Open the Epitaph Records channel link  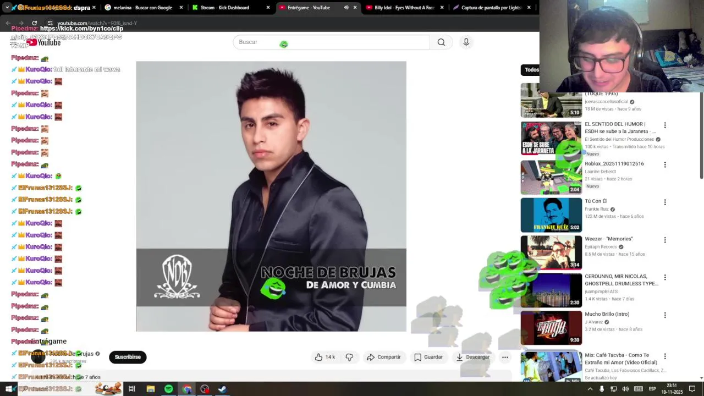pos(601,247)
